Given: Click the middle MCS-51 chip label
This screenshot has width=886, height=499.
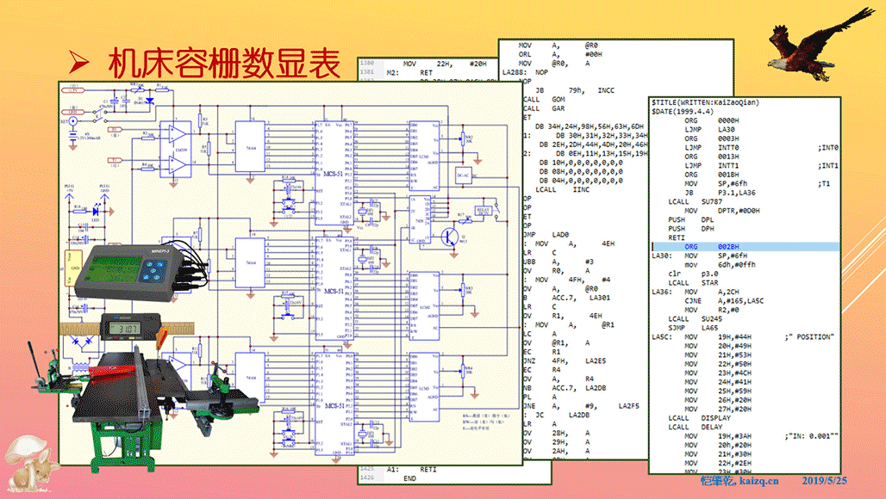Looking at the screenshot, I should (334, 291).
